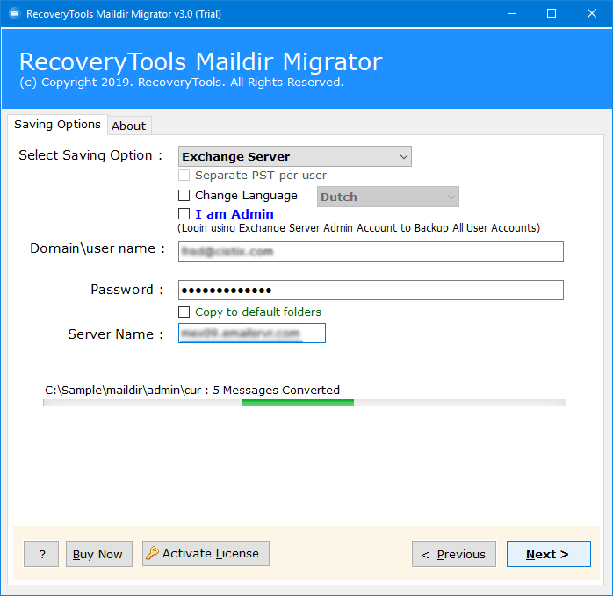The image size is (613, 596).
Task: Tick Copy to default folders checkbox
Action: coord(184,312)
